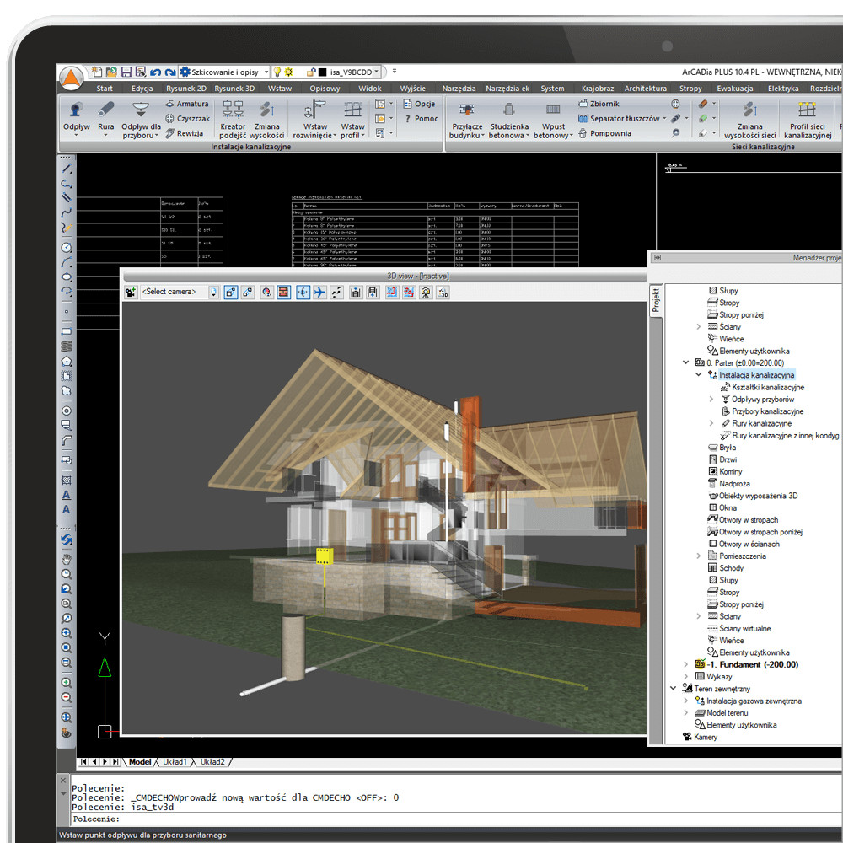
Task: Click the Save icon in quick access toolbar
Action: click(126, 72)
